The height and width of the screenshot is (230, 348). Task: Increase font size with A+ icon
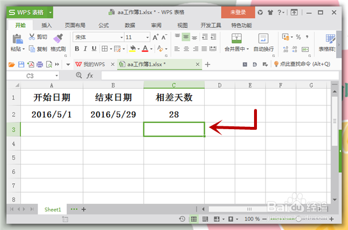[x=155, y=37]
